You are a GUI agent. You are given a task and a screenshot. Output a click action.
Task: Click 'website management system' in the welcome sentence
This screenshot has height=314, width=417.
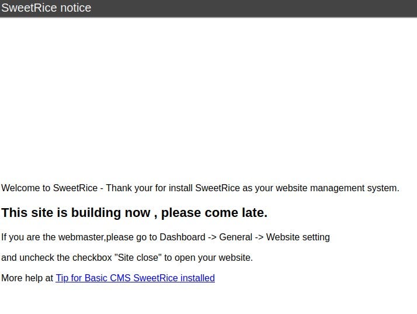pyautogui.click(x=337, y=188)
